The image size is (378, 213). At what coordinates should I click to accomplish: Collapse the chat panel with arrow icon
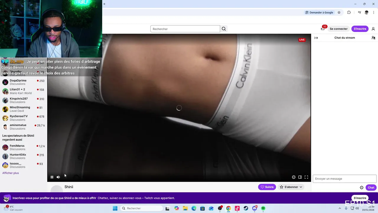[316, 38]
